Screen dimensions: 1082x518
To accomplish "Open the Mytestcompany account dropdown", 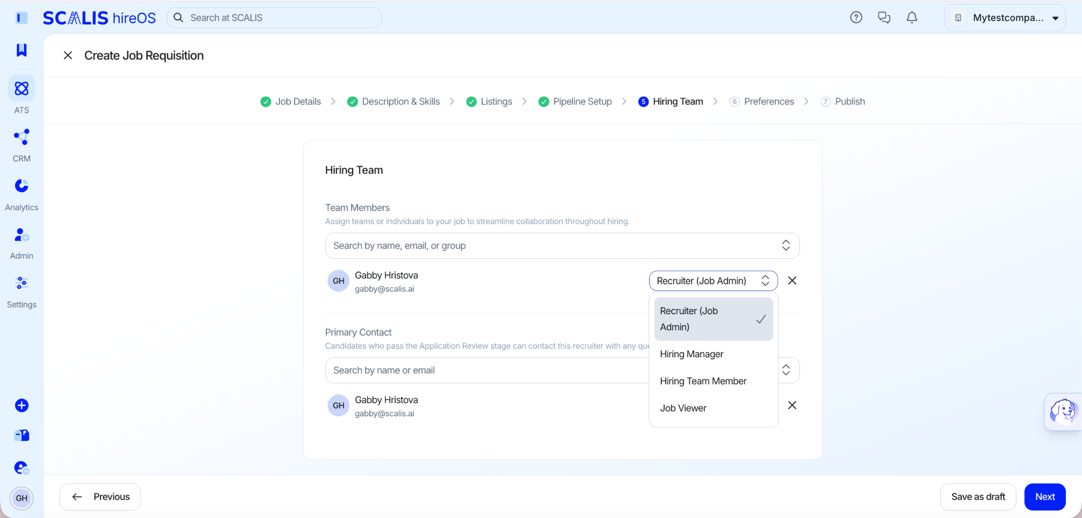I will pyautogui.click(x=1005, y=18).
